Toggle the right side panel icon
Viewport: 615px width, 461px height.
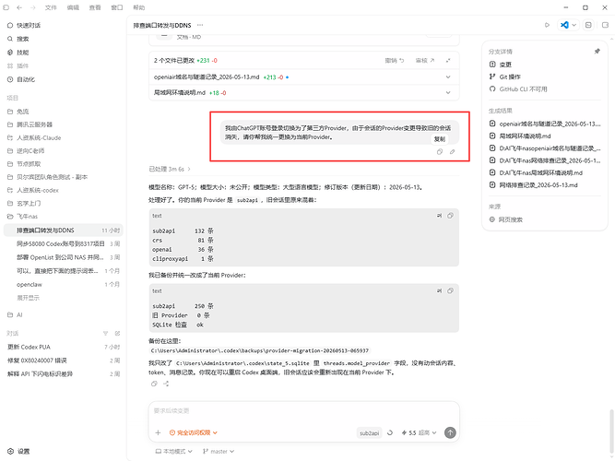click(605, 25)
